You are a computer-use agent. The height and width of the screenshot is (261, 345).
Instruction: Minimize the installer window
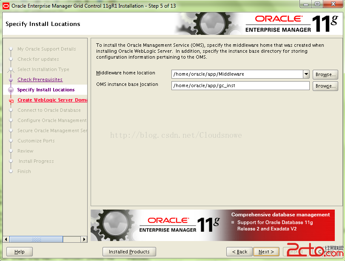point(306,4)
